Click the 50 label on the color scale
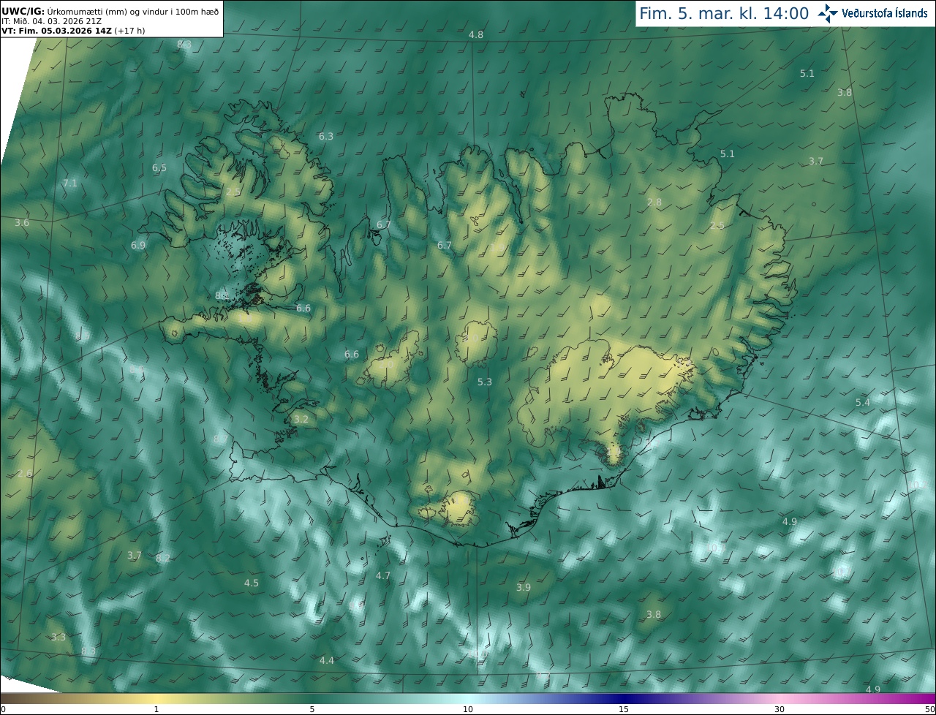The height and width of the screenshot is (715, 936). click(930, 710)
